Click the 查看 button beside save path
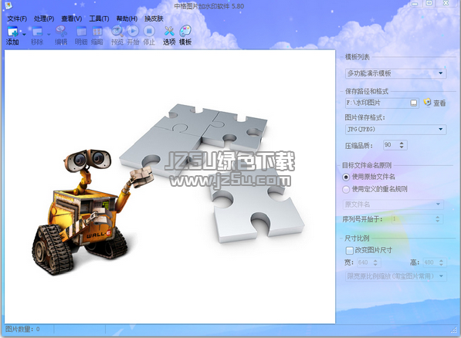This screenshot has height=338, width=461. [x=435, y=103]
